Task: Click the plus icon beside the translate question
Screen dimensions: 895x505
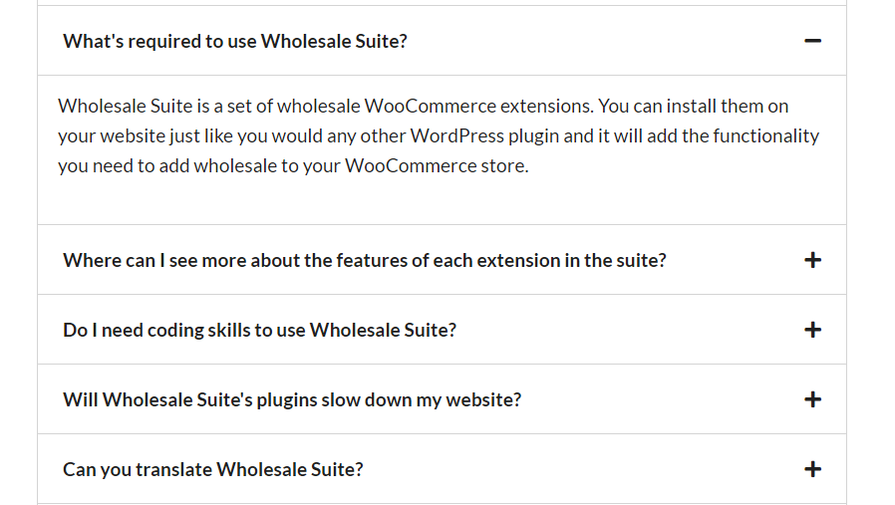Action: coord(812,469)
